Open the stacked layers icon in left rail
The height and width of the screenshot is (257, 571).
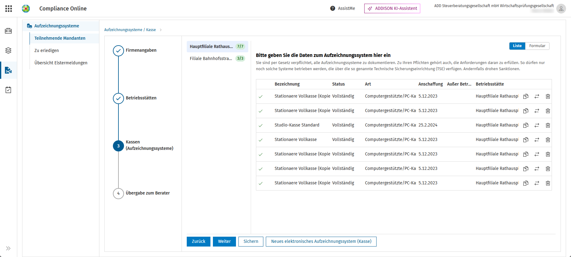point(8,50)
